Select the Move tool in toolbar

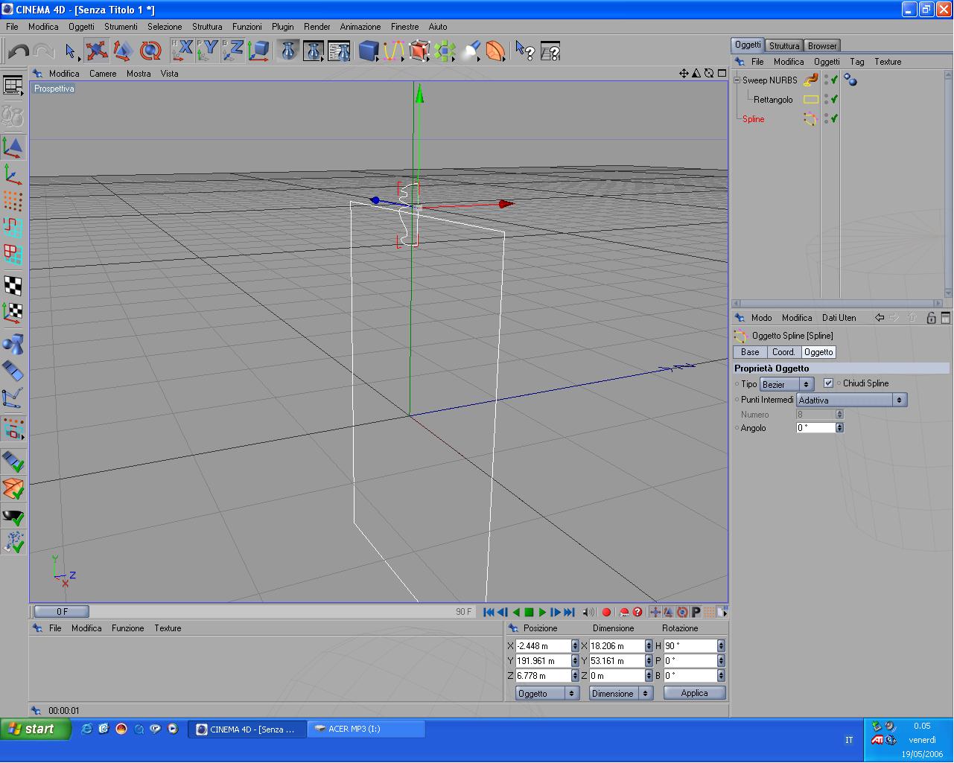point(96,51)
